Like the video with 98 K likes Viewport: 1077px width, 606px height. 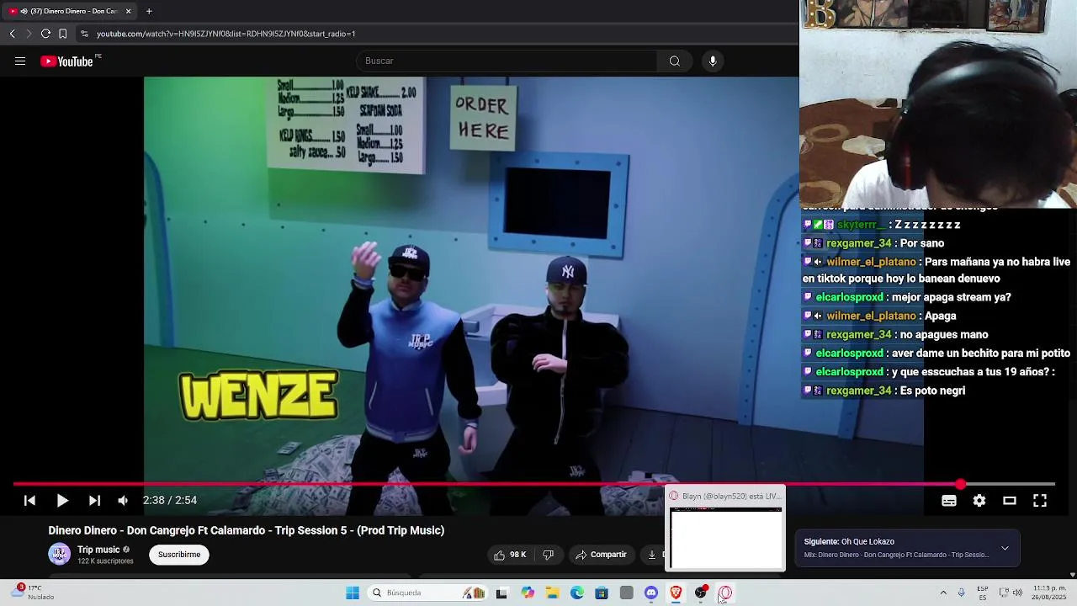(510, 555)
